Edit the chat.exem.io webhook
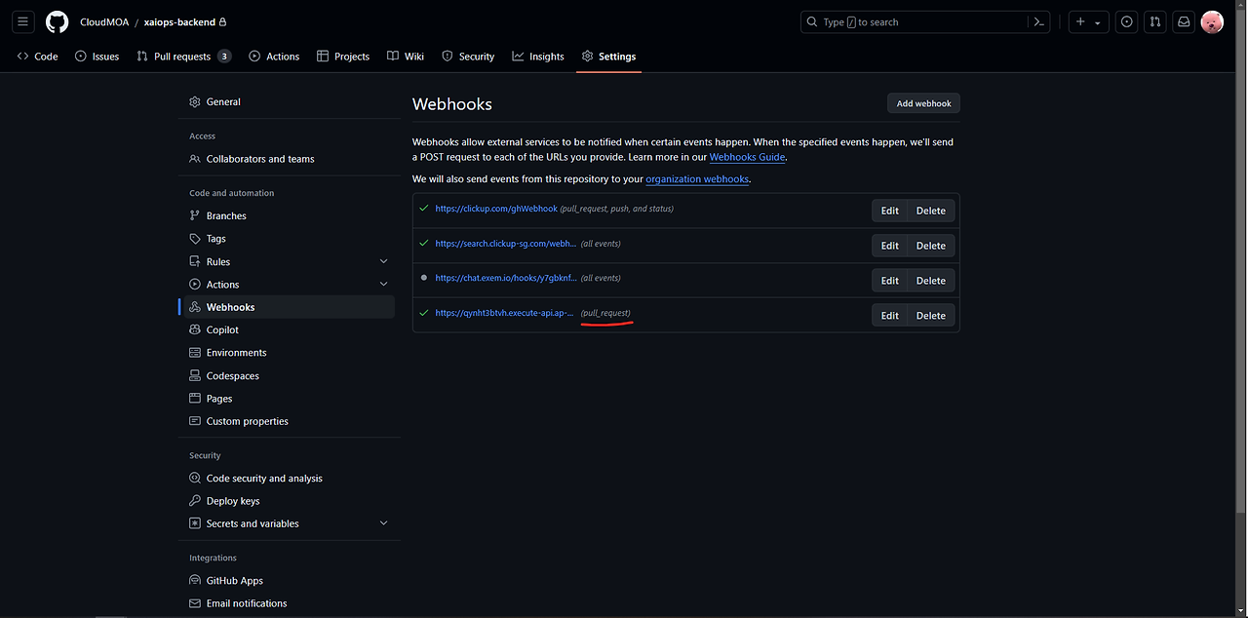Image resolution: width=1248 pixels, height=618 pixels. 890,281
